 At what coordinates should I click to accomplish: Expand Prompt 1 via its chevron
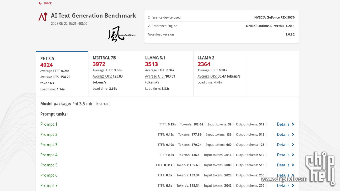pos(293,124)
